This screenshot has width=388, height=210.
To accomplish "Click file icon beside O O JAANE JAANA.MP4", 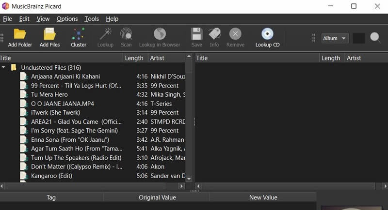I will pyautogui.click(x=24, y=104).
